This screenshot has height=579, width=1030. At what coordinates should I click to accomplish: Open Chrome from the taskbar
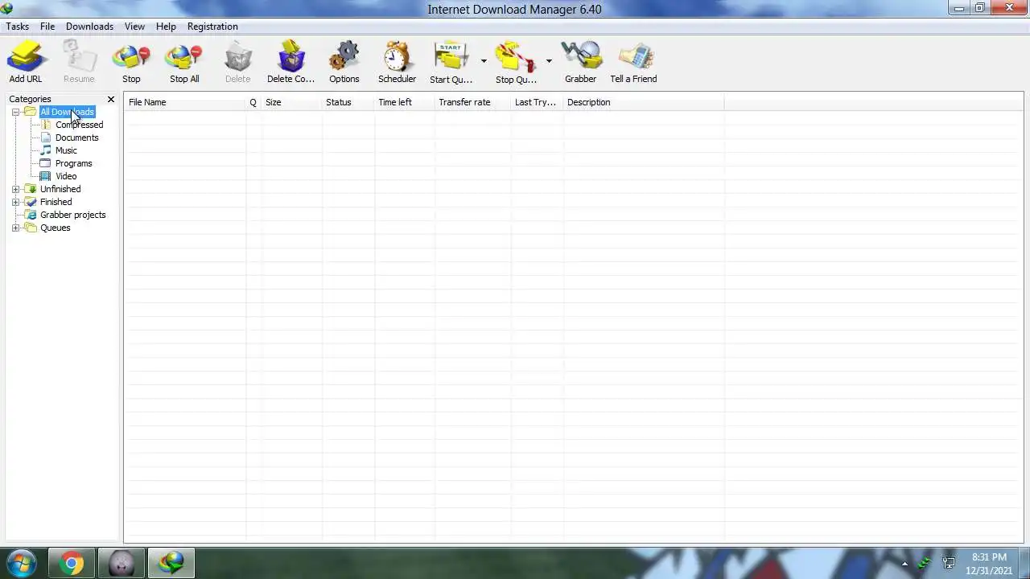click(72, 563)
